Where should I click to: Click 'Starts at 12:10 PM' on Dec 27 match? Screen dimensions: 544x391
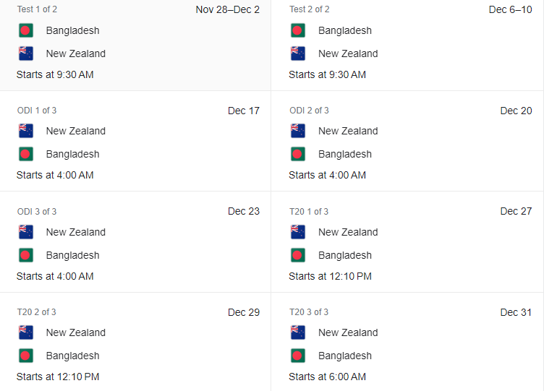(x=330, y=276)
